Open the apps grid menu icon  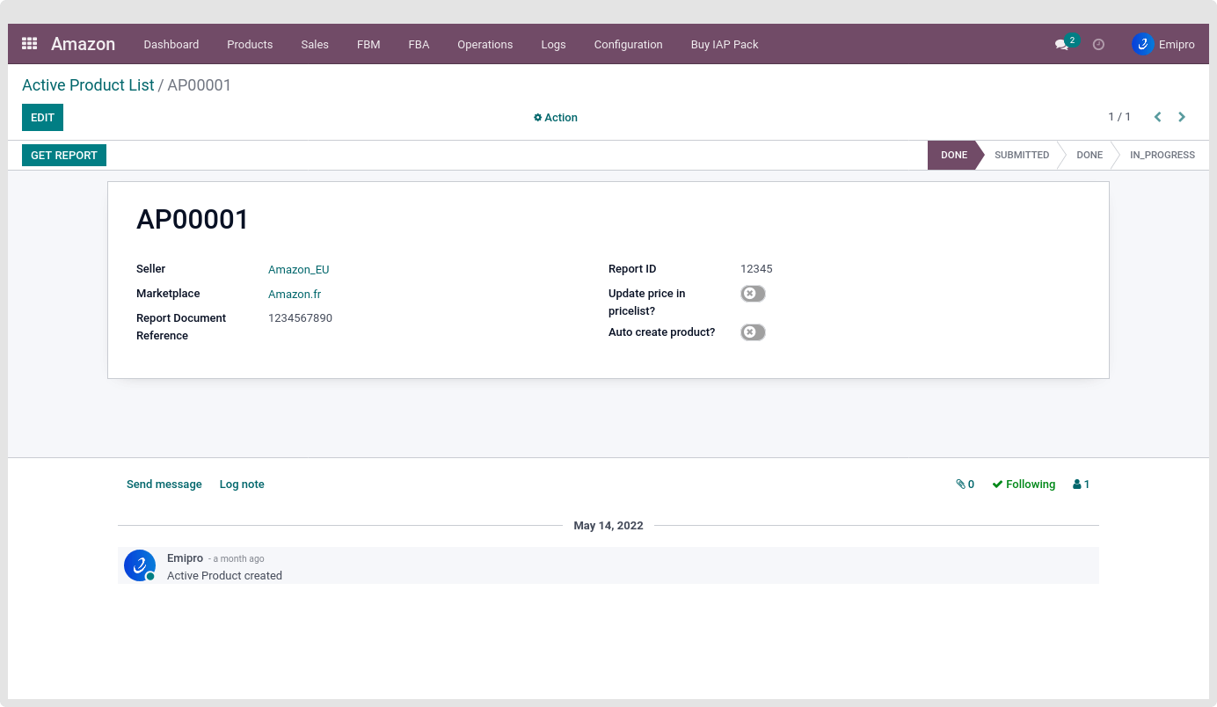(x=29, y=43)
